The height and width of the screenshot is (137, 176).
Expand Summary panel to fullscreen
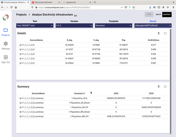pos(165,87)
